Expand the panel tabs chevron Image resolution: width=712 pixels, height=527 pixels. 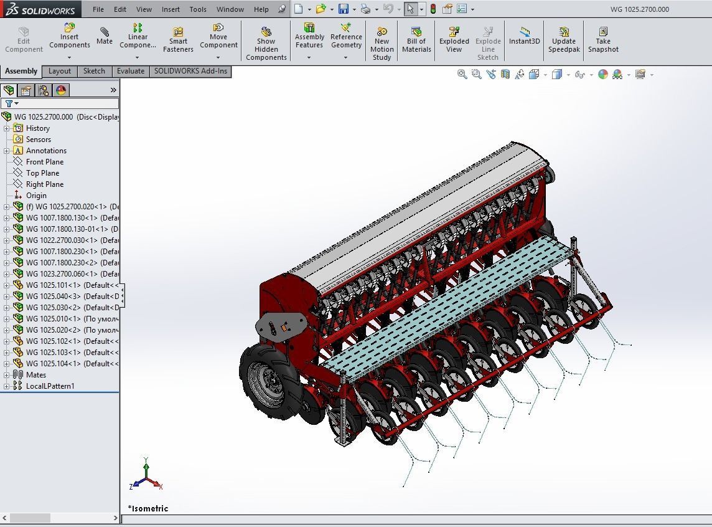click(x=113, y=90)
